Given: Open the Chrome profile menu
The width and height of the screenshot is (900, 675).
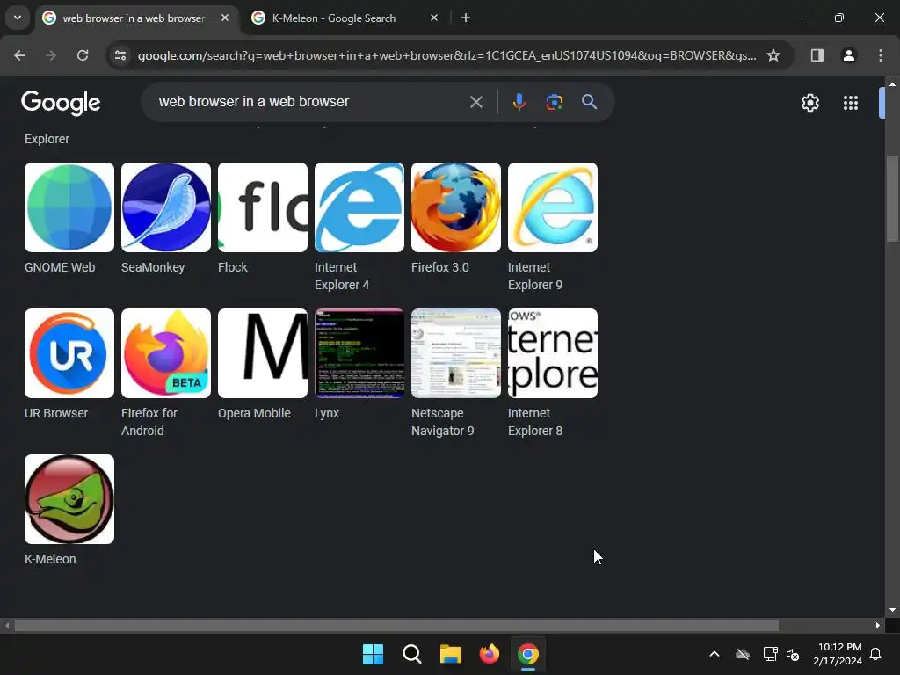Looking at the screenshot, I should [x=848, y=55].
